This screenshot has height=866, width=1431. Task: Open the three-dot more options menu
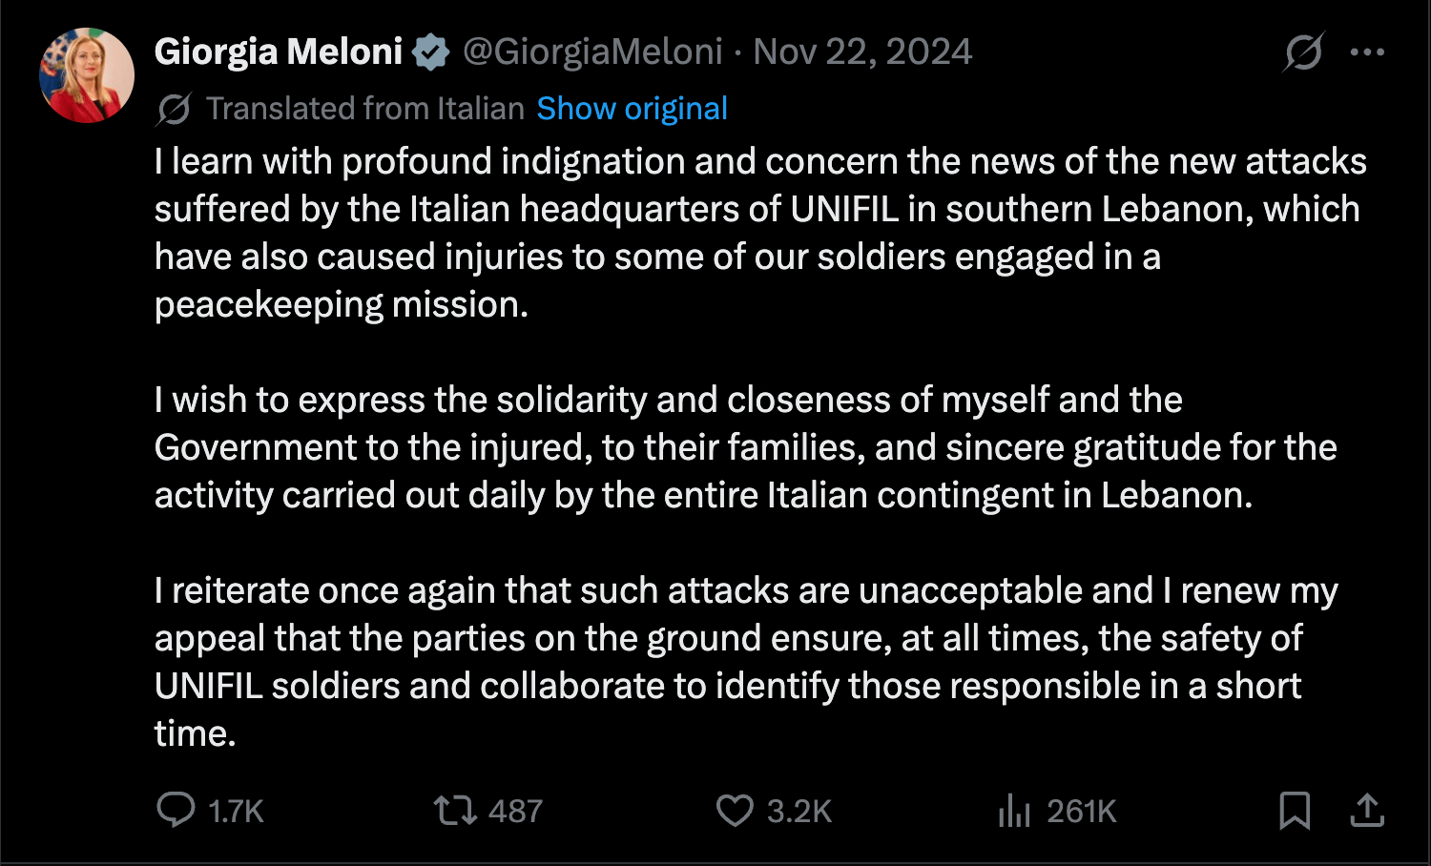[1367, 52]
